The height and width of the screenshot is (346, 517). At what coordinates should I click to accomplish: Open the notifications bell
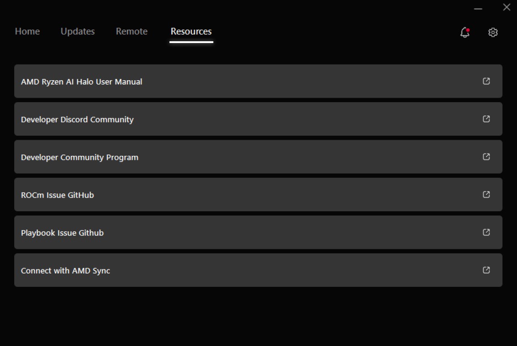pyautogui.click(x=465, y=33)
